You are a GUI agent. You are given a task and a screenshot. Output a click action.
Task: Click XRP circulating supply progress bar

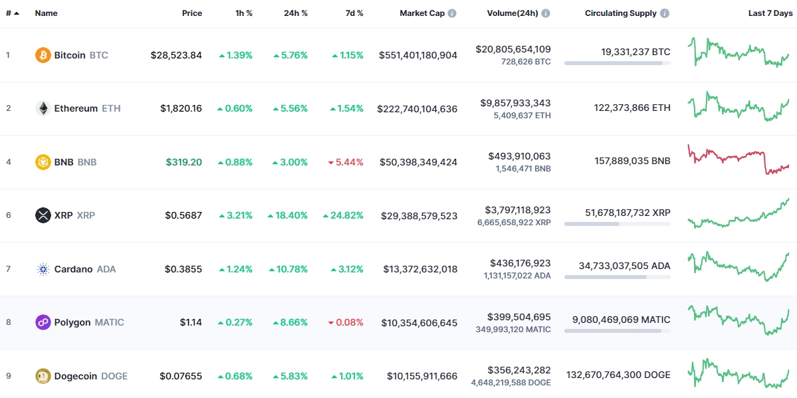click(617, 224)
